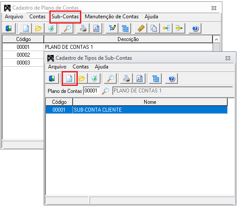Open Manutenção de Contas menu

[111, 17]
